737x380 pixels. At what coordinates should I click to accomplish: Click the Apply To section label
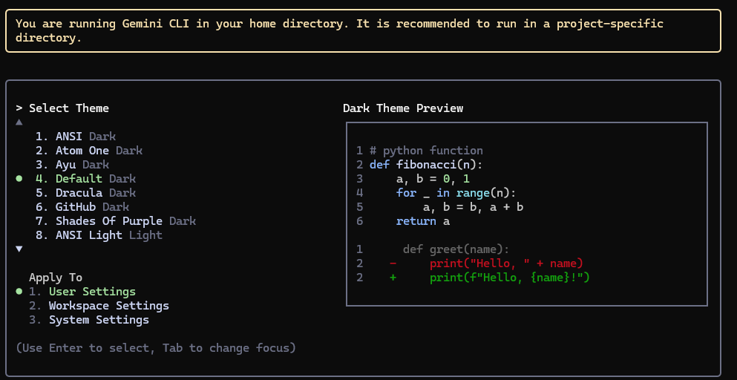tap(56, 278)
